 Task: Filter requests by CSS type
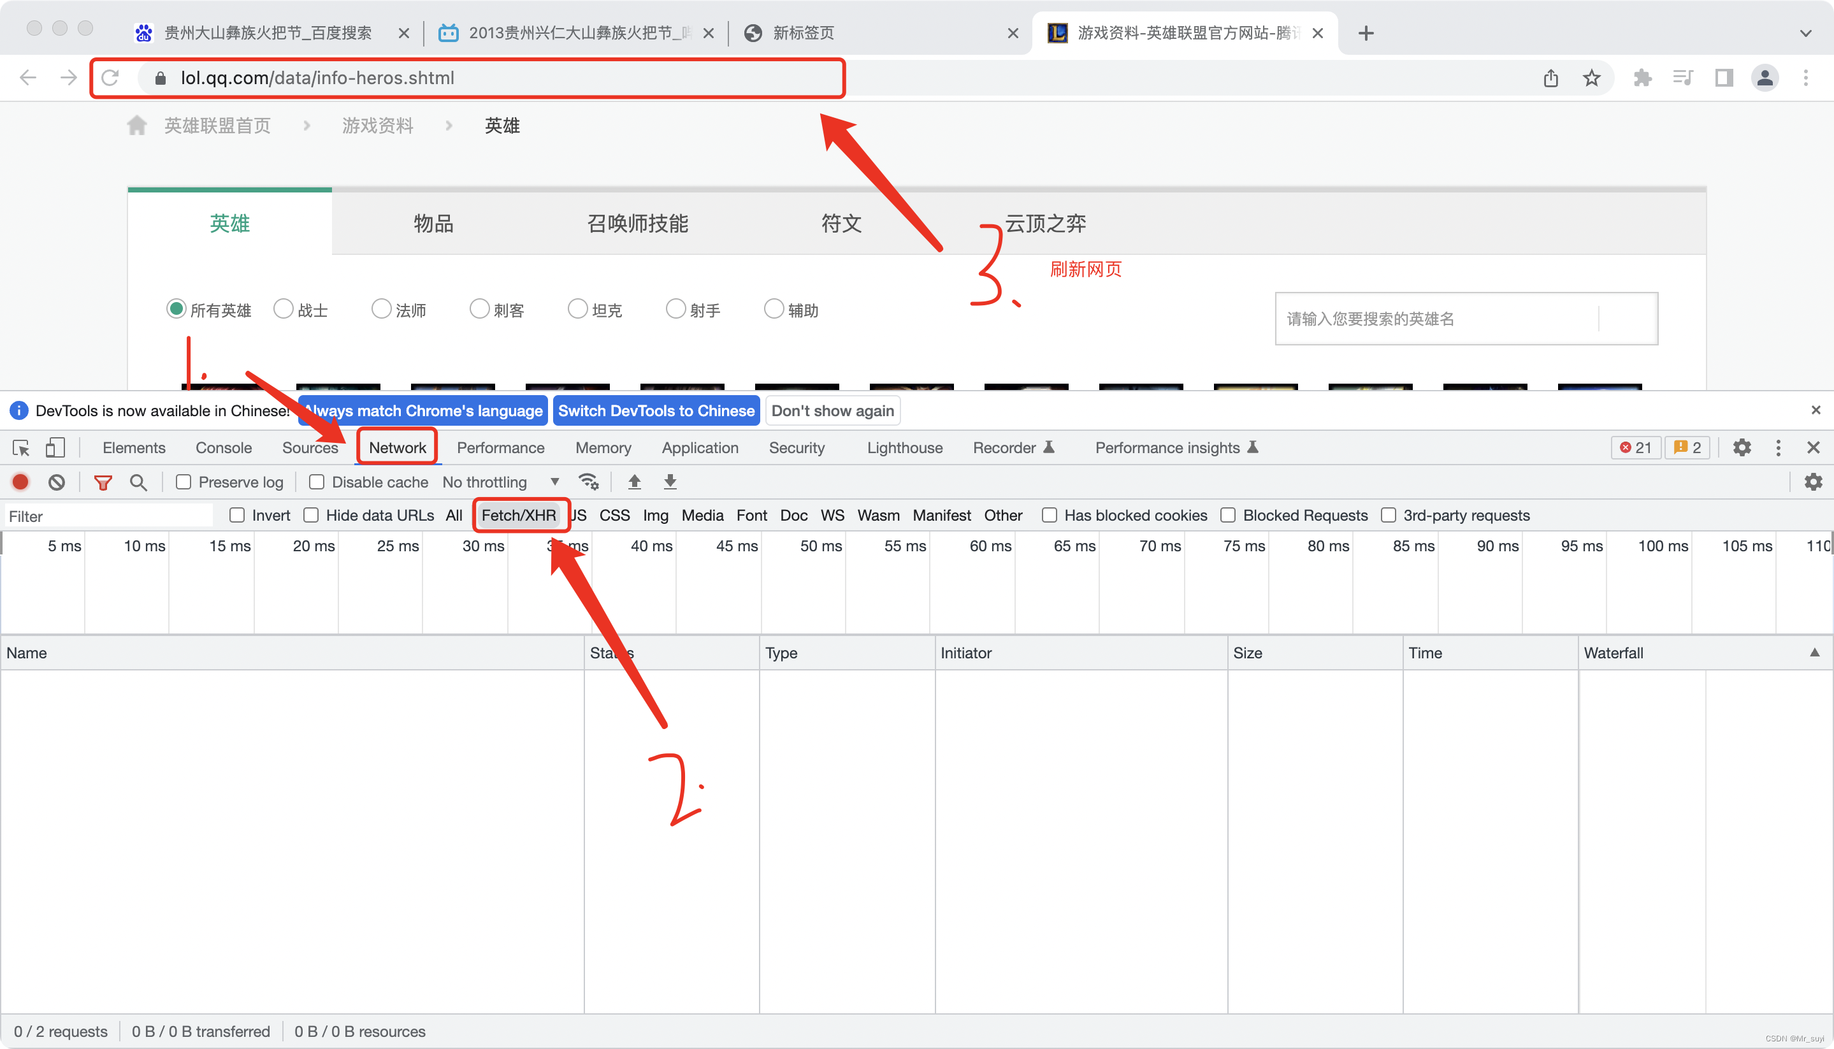[614, 515]
